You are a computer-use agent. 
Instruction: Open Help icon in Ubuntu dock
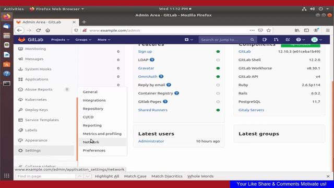7,74
